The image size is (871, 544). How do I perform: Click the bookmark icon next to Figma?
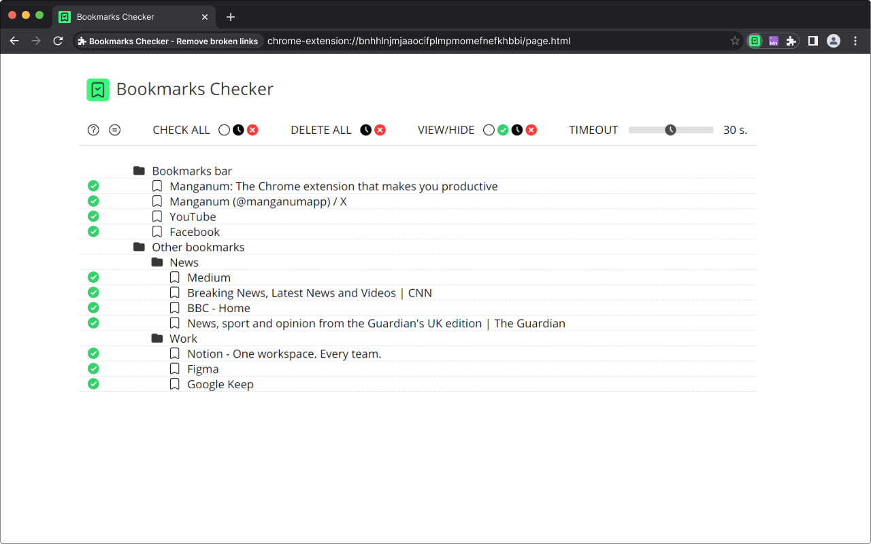coord(175,369)
